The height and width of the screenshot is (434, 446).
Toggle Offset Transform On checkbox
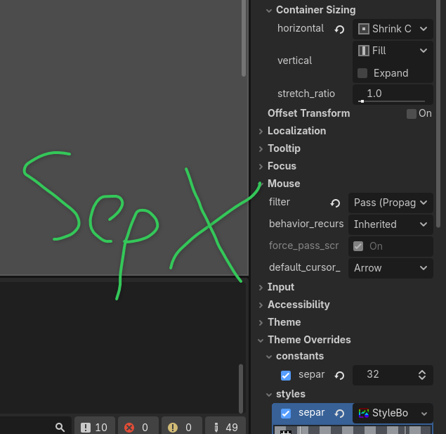pyautogui.click(x=412, y=114)
